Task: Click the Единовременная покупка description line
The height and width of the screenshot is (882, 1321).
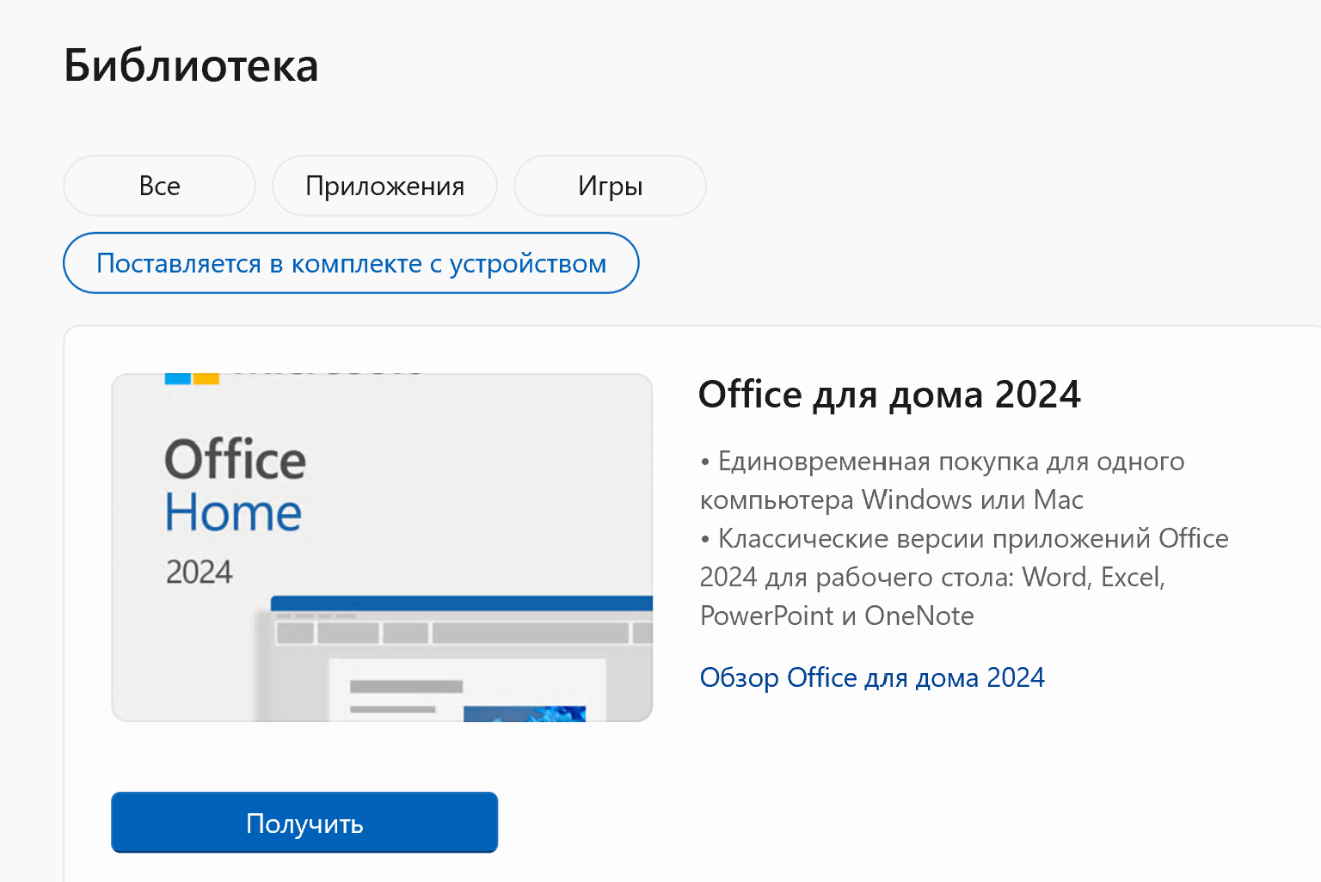Action: (943, 481)
